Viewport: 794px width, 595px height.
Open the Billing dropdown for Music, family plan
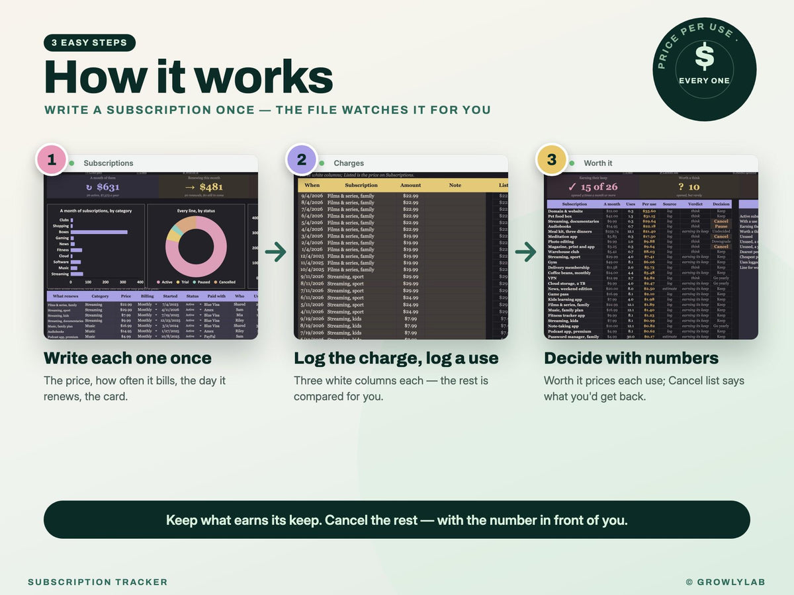[155, 326]
